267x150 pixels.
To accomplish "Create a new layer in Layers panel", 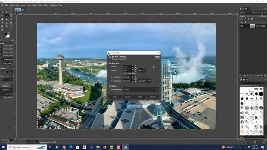I will click(x=241, y=75).
